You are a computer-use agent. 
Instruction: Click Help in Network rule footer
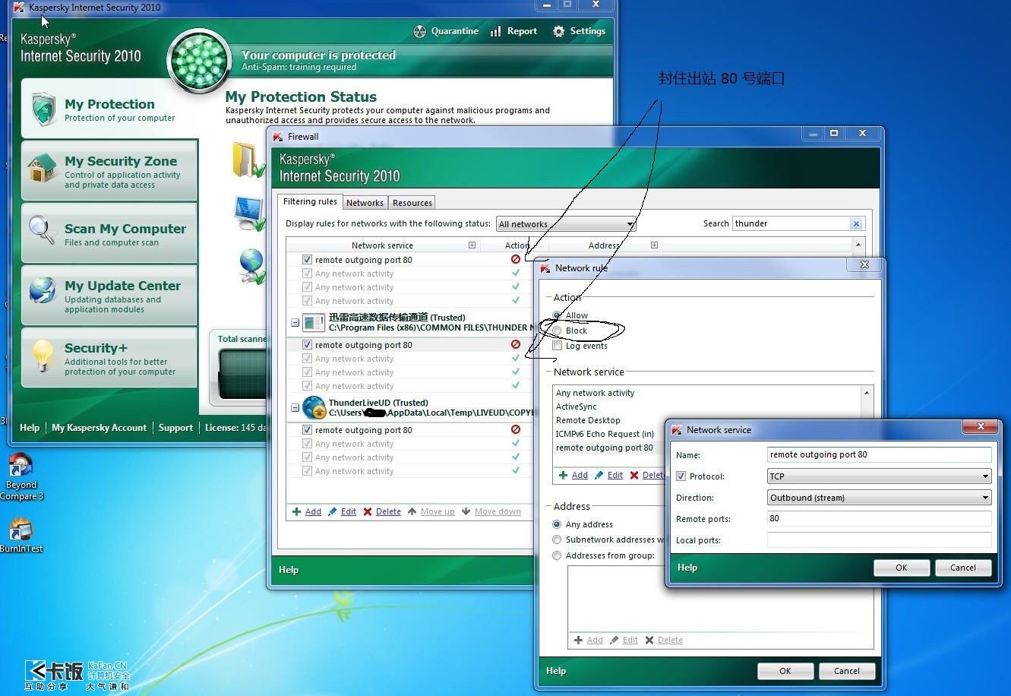(556, 671)
